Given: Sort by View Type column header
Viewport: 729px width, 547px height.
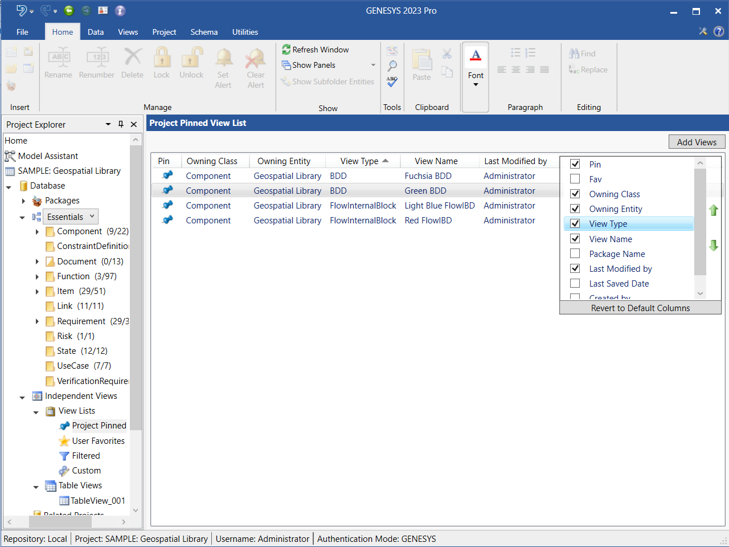Looking at the screenshot, I should [x=359, y=161].
